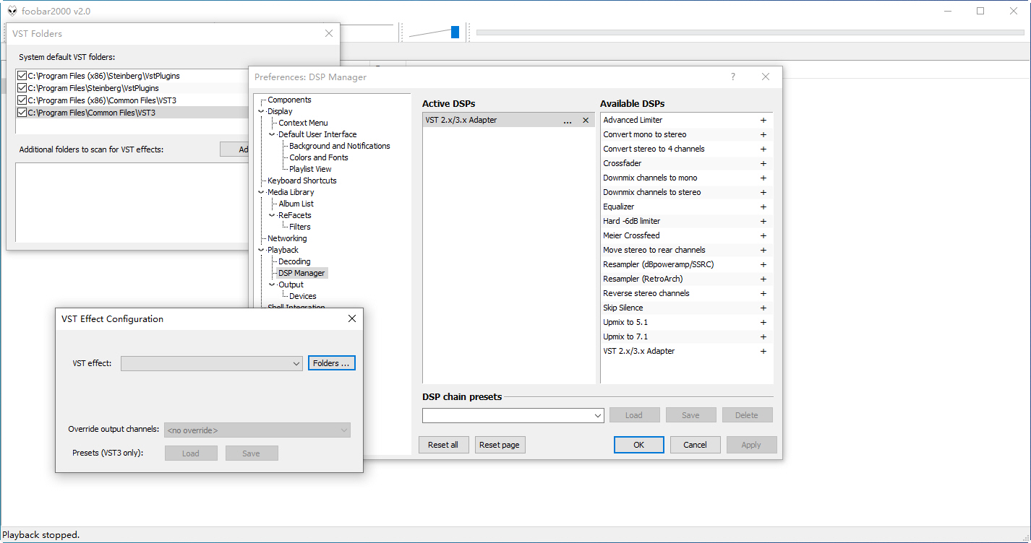Configure active VST adapter via ellipsis icon
The width and height of the screenshot is (1031, 543).
[568, 121]
